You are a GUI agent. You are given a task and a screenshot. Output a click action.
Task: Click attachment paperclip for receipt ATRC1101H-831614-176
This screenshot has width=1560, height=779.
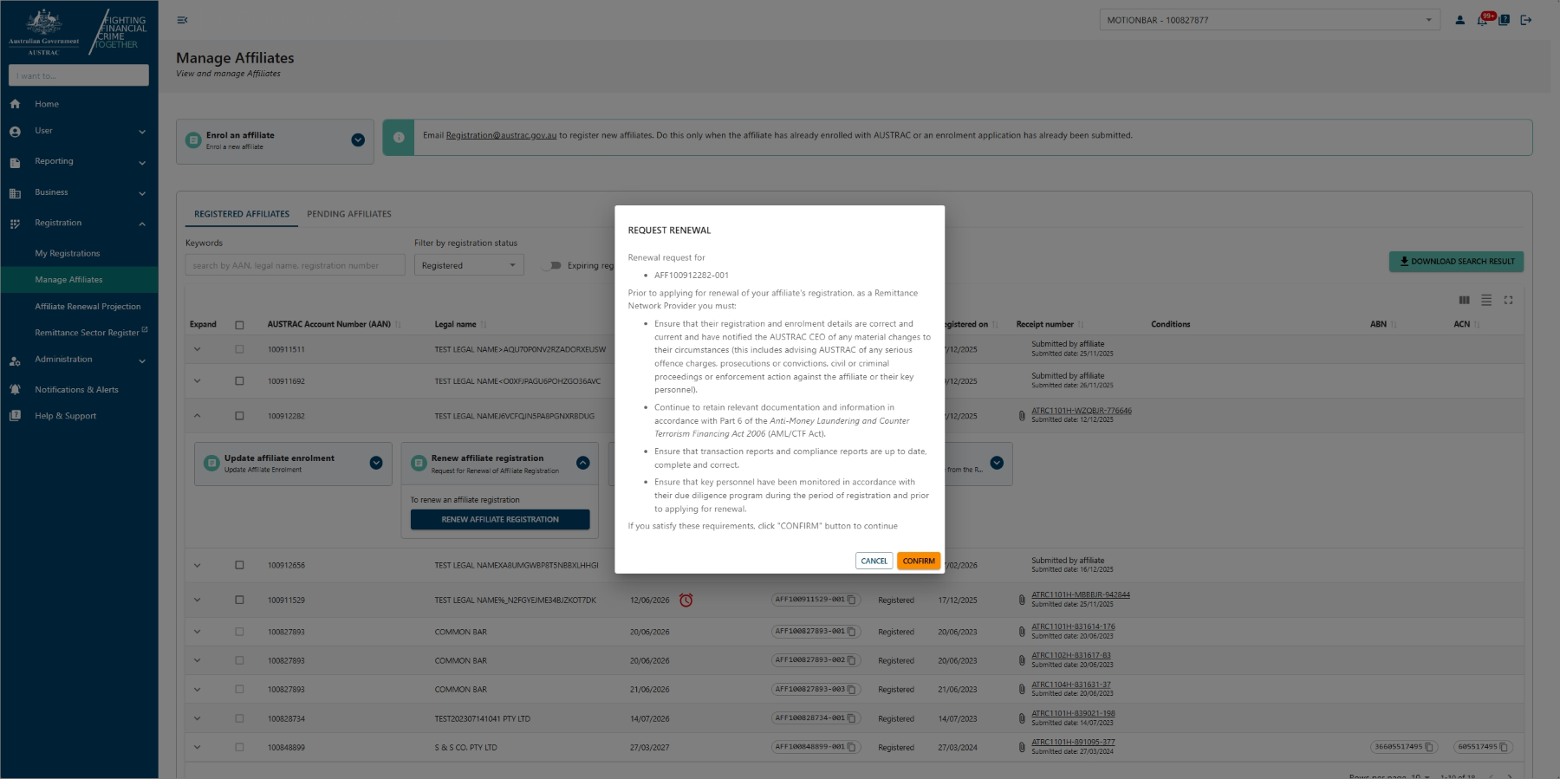[1022, 632]
